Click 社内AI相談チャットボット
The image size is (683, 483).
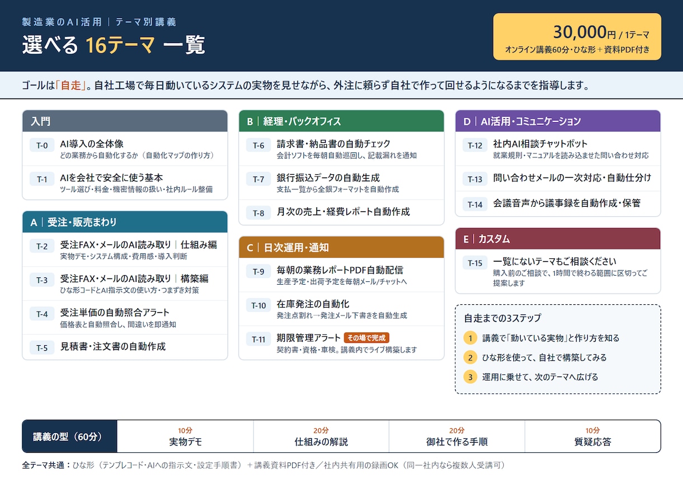(x=540, y=144)
